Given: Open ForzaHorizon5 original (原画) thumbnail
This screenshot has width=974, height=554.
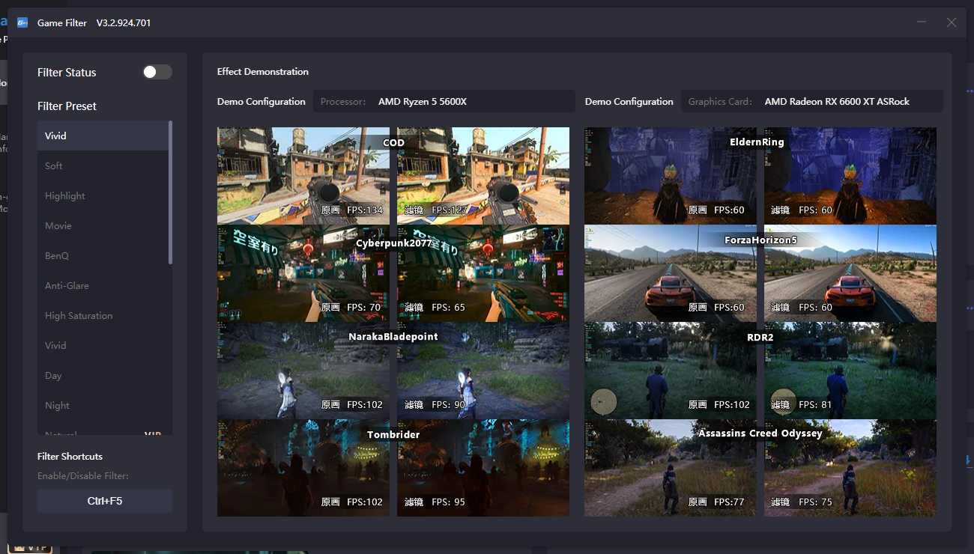Looking at the screenshot, I should [671, 273].
